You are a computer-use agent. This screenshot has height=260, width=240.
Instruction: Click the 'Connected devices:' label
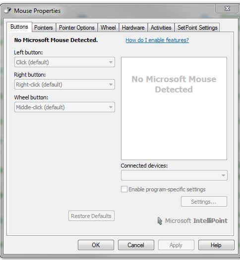click(144, 166)
